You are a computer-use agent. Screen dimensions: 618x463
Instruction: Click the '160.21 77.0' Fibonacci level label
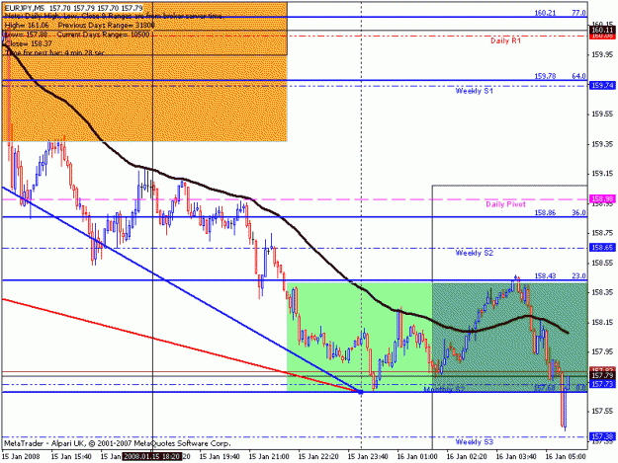click(560, 13)
